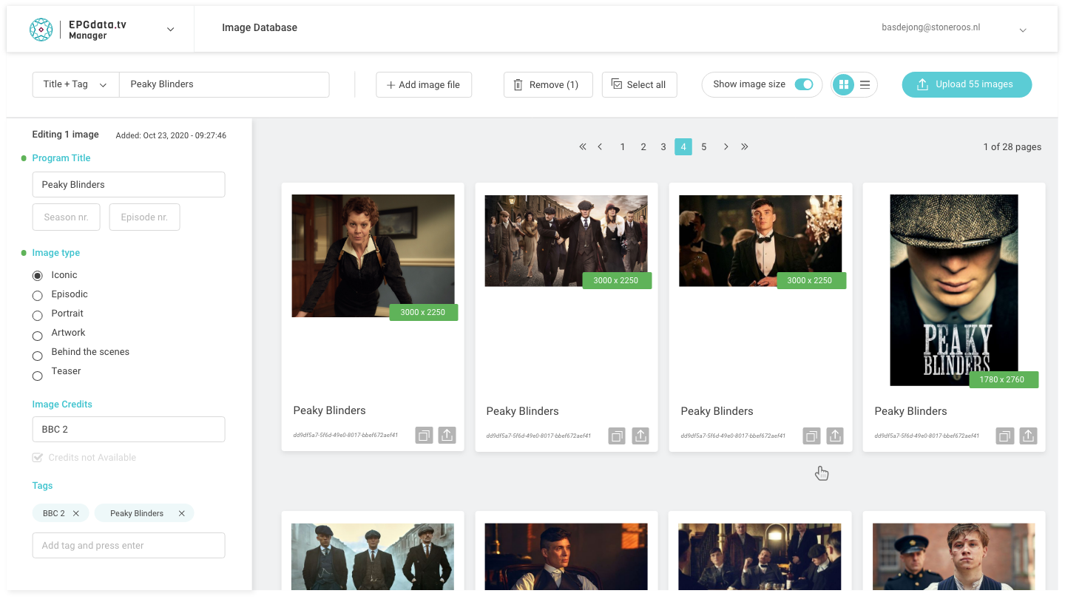
Task: Select the Episodic image type
Action: coord(38,296)
